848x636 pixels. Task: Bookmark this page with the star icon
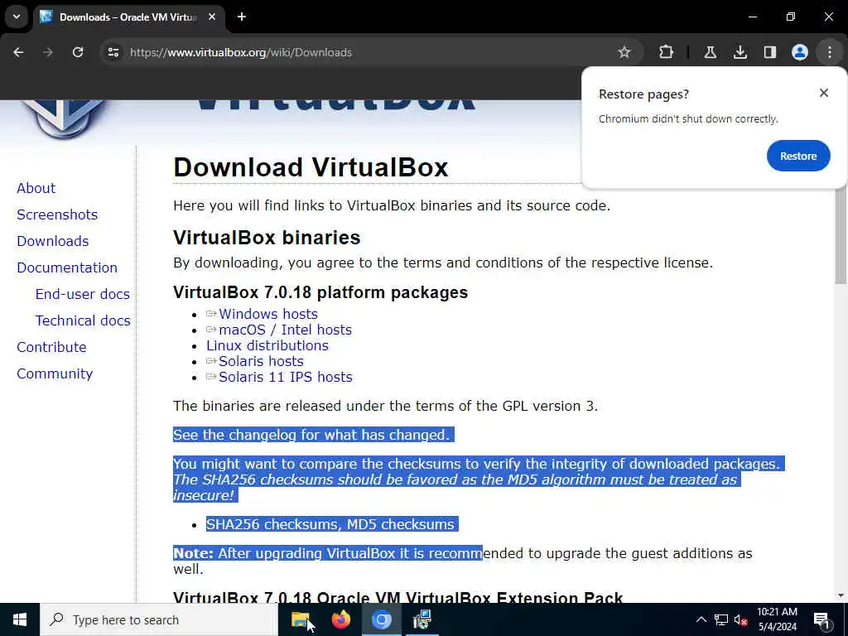click(624, 52)
